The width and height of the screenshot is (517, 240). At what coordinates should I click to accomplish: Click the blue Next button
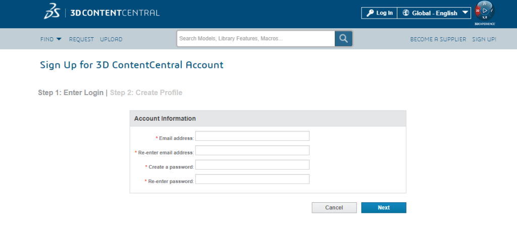[x=383, y=208]
